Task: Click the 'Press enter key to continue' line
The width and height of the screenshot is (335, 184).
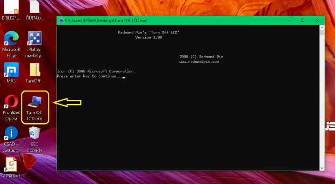Action: [x=90, y=76]
